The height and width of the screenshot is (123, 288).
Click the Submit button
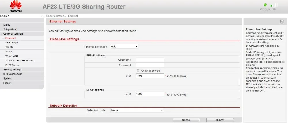220,120
